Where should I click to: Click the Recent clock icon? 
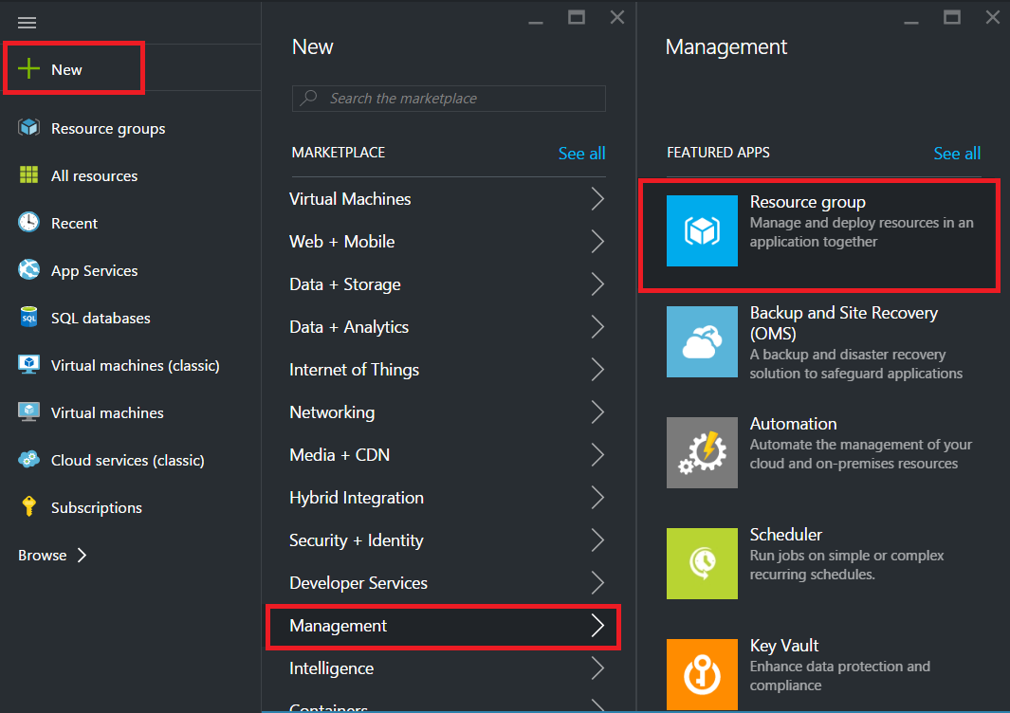coord(28,222)
